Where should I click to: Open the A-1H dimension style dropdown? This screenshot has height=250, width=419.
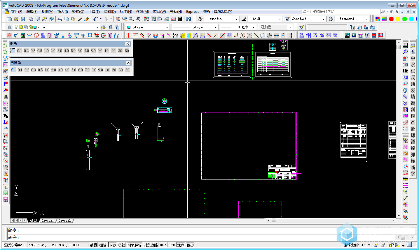[x=280, y=19]
